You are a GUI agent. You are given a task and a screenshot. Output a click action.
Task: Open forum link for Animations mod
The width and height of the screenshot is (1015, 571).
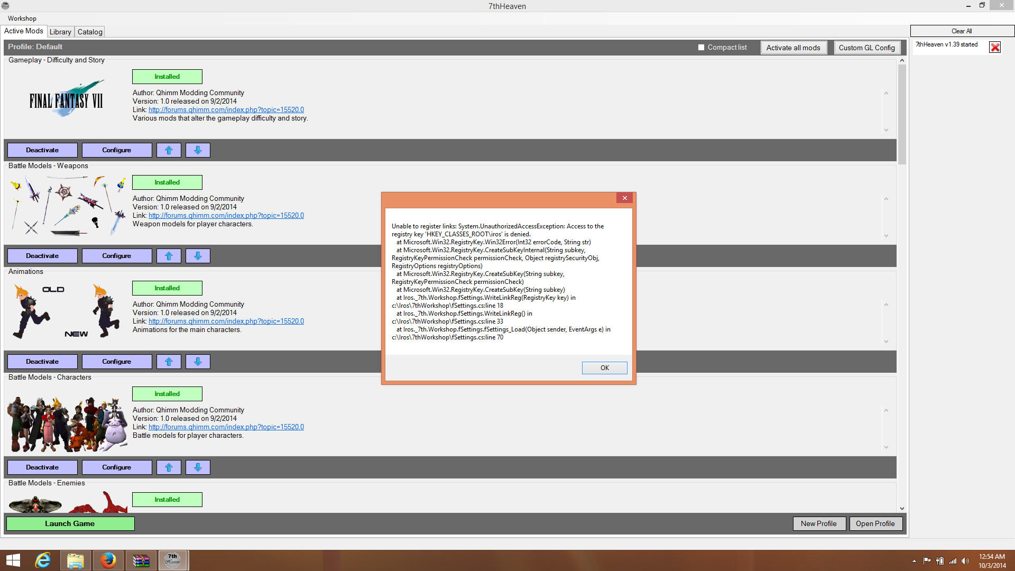[x=226, y=321]
